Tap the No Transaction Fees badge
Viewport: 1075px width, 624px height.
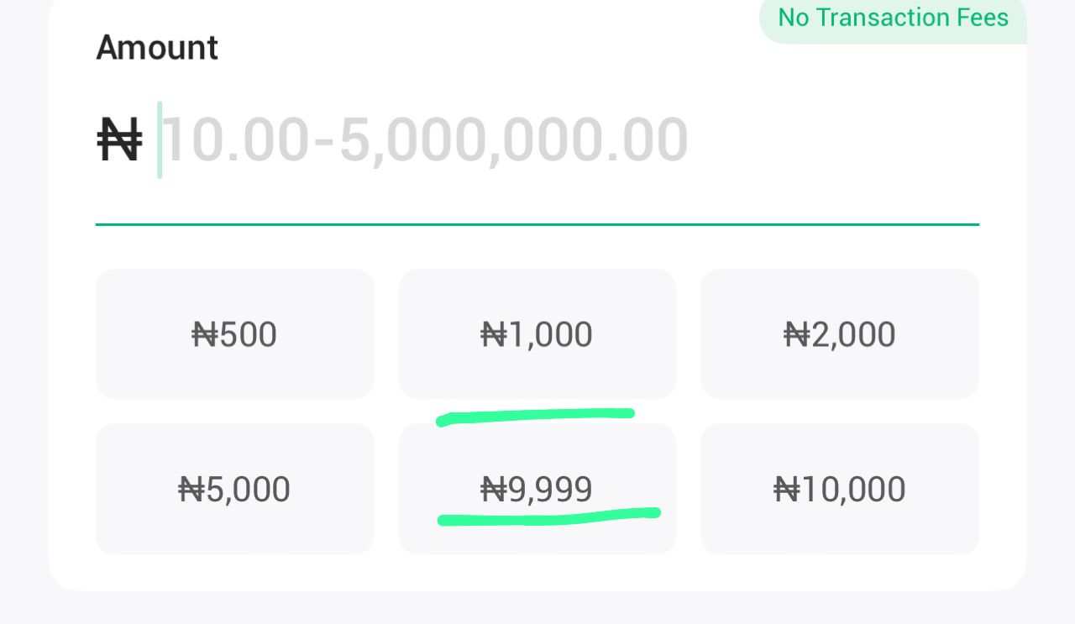tap(893, 18)
